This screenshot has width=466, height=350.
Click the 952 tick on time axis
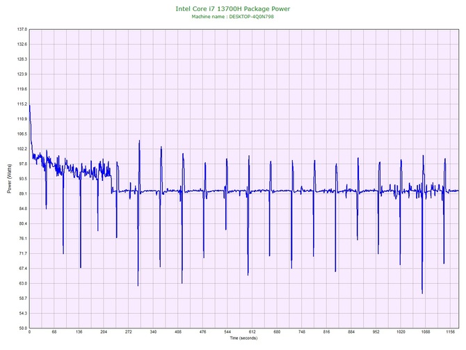pyautogui.click(x=376, y=332)
